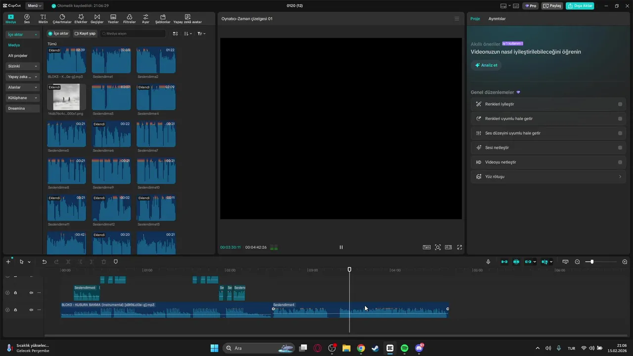Image resolution: width=633 pixels, height=356 pixels.
Task: Select Medya in the sidebar
Action: [x=14, y=45]
